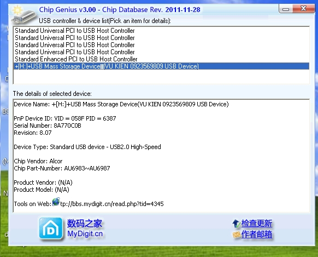318x257 pixels.
Task: Click the Device Name line in details
Action: click(121, 104)
